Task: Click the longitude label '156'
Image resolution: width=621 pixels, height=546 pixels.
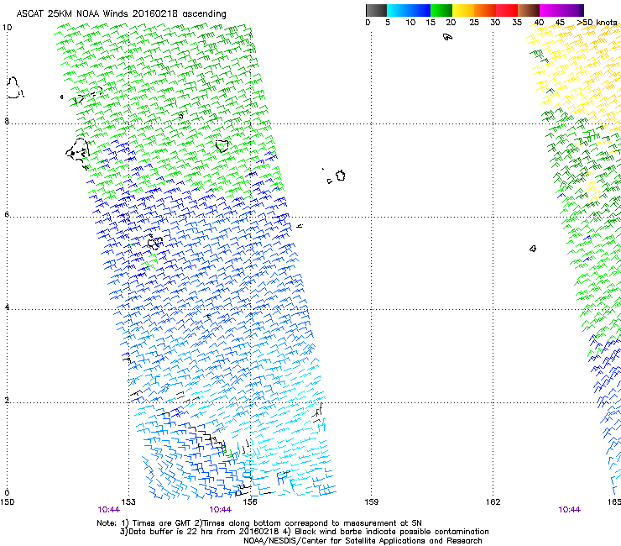Action: 250,502
